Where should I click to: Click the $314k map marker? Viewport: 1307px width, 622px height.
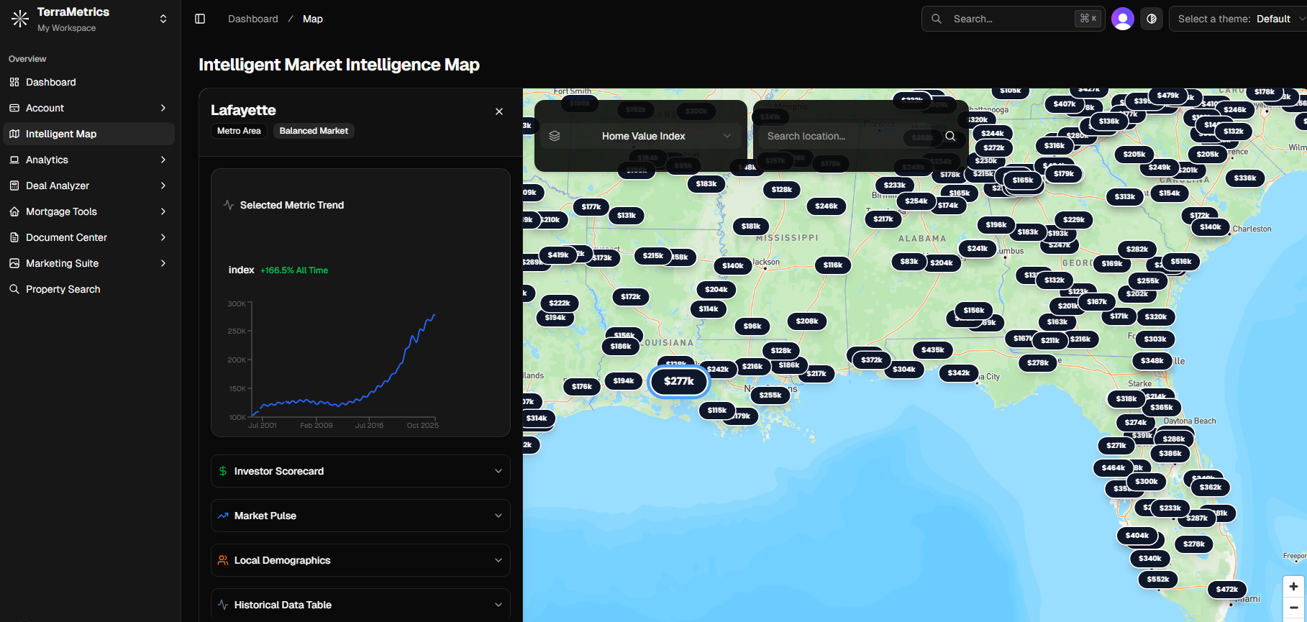[537, 418]
